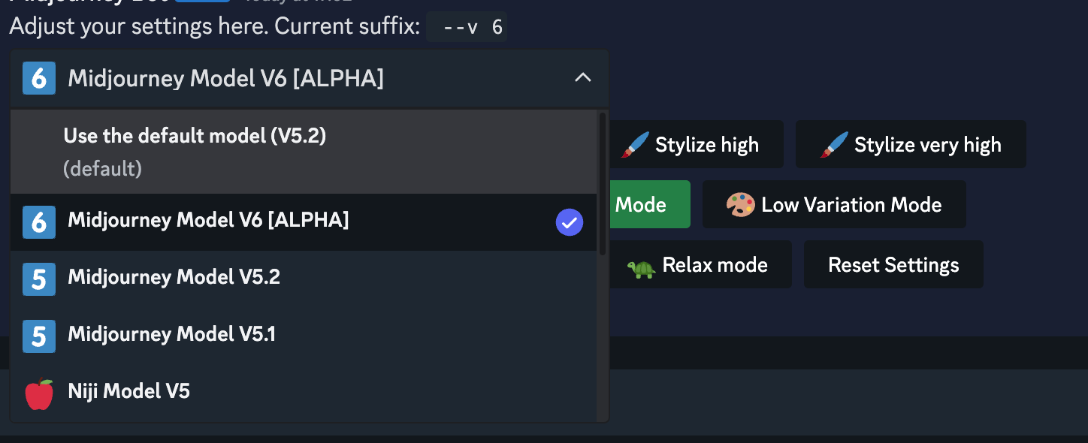Image resolution: width=1088 pixels, height=443 pixels.
Task: Click the palette icon on Low Variation Mode
Action: click(x=741, y=205)
